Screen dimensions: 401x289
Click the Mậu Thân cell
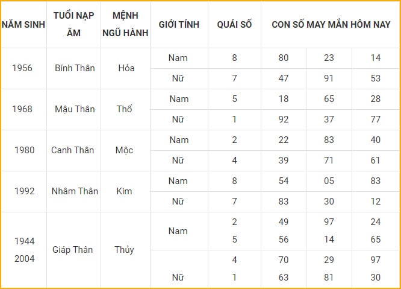[x=73, y=109]
